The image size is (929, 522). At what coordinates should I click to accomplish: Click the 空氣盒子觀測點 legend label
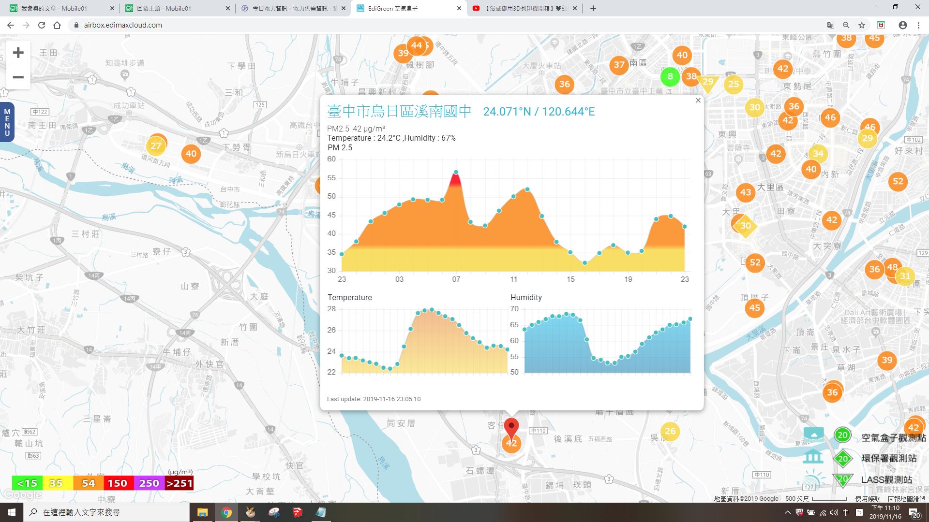893,438
